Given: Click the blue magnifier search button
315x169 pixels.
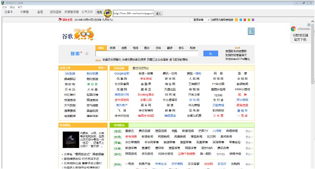Looking at the screenshot, I should click(x=211, y=54).
